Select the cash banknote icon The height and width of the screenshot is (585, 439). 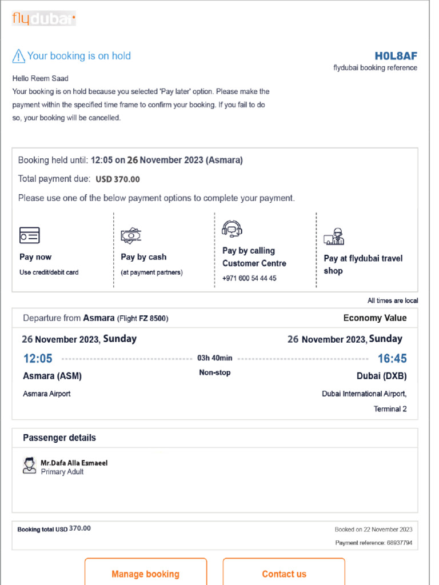click(x=131, y=236)
